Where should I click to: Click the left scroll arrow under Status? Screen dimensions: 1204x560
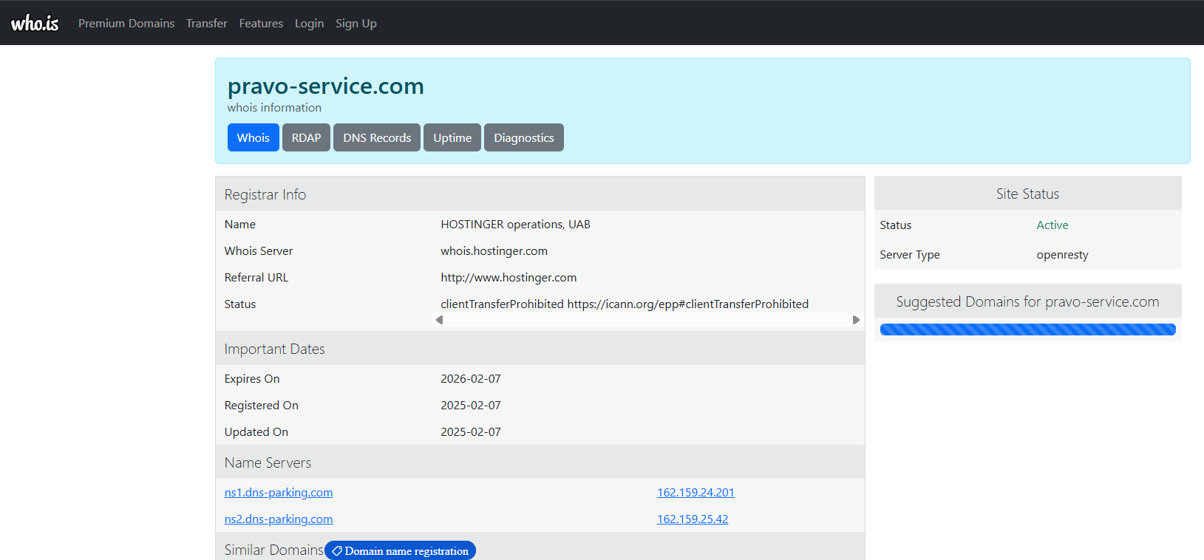pos(439,320)
